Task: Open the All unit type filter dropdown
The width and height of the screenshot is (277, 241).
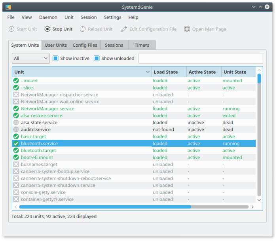Action: pyautogui.click(x=30, y=58)
